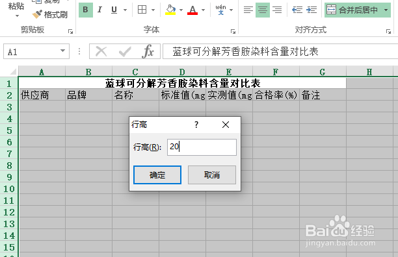The height and width of the screenshot is (257, 398).
Task: Click 行高(R) input field
Action: pos(202,147)
